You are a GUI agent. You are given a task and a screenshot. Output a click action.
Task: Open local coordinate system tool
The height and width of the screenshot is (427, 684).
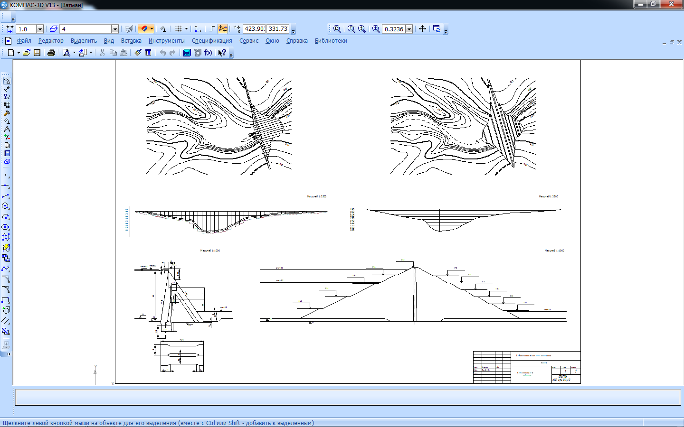198,29
